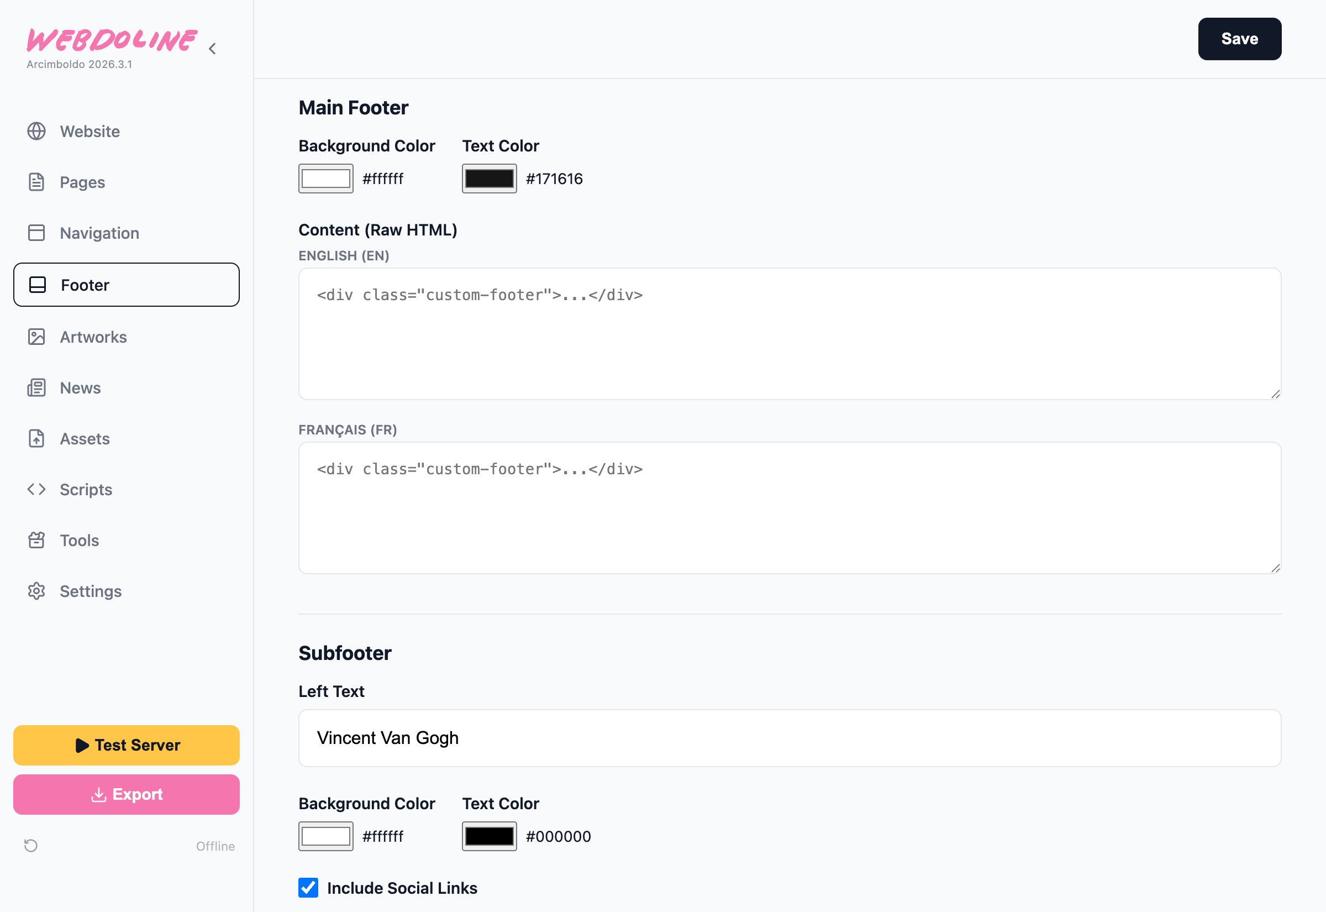
Task: Click the pink Export button
Action: click(126, 795)
